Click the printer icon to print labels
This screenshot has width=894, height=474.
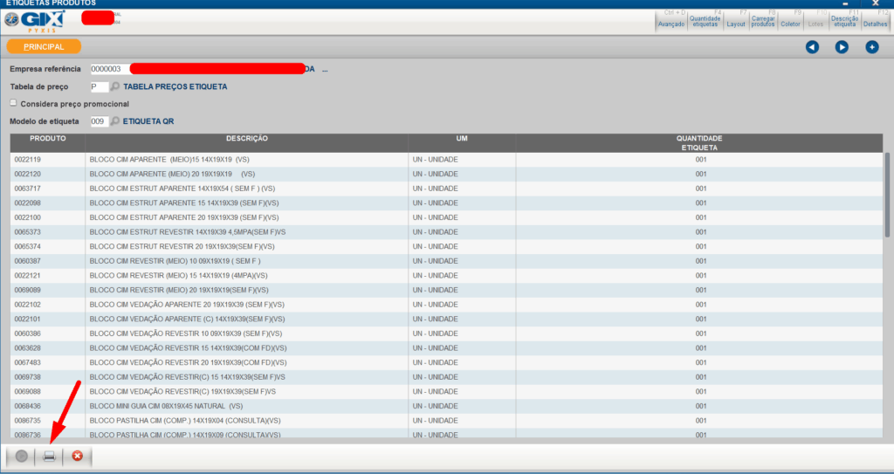click(x=49, y=457)
